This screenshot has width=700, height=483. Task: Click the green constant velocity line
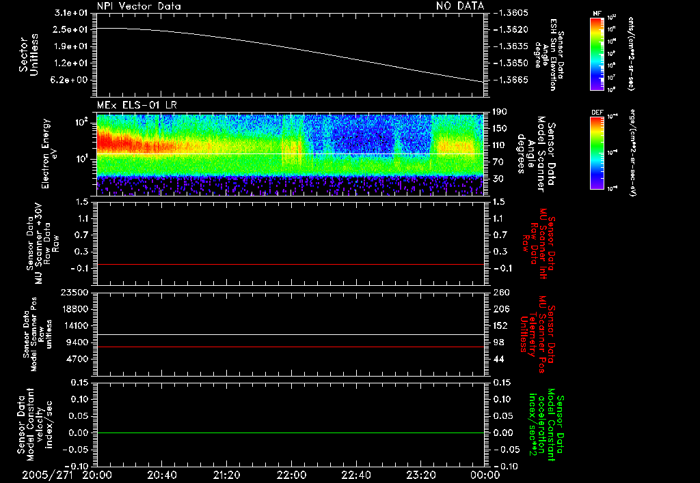pos(290,433)
